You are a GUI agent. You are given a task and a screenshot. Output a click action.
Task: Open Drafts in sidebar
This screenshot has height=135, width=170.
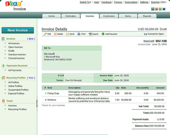(11, 51)
